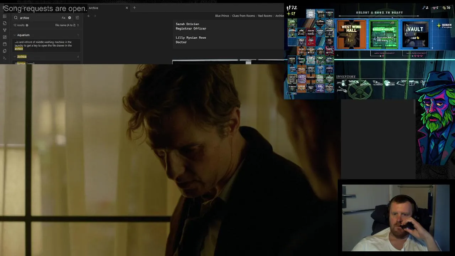Screen dimensions: 455x256
Task: Draft the West Wing Hall room card
Action: [x=351, y=34]
